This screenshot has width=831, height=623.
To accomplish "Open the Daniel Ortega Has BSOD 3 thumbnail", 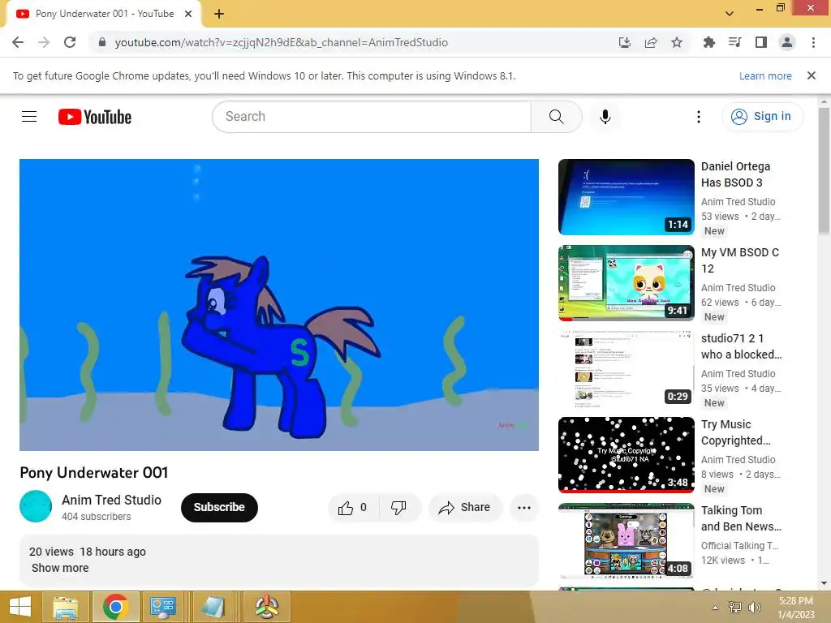I will pos(626,197).
